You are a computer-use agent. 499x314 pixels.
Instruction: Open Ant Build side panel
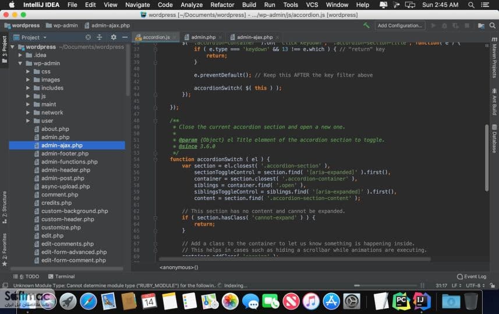click(x=494, y=102)
